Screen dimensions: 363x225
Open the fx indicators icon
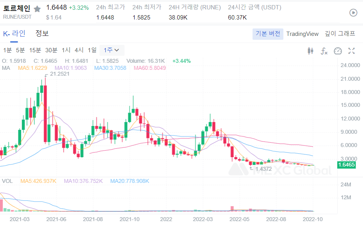324,51
